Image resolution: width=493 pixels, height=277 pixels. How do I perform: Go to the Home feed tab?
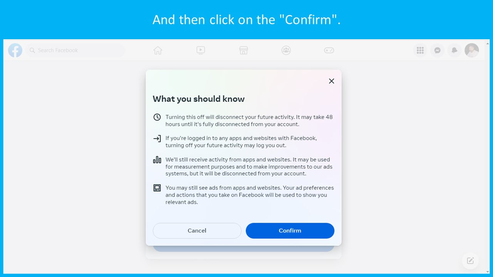click(158, 50)
